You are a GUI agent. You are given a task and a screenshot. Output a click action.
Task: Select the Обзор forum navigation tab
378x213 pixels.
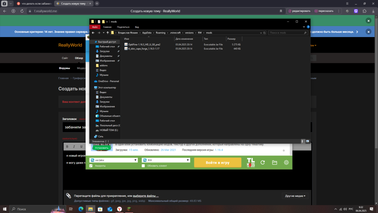(79, 58)
